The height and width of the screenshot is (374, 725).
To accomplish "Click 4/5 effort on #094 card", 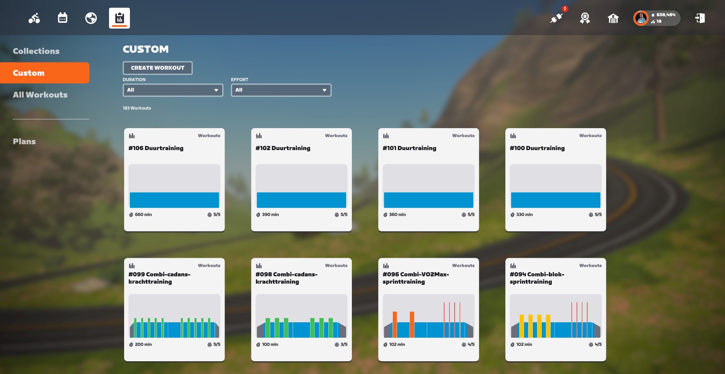I will coord(598,345).
